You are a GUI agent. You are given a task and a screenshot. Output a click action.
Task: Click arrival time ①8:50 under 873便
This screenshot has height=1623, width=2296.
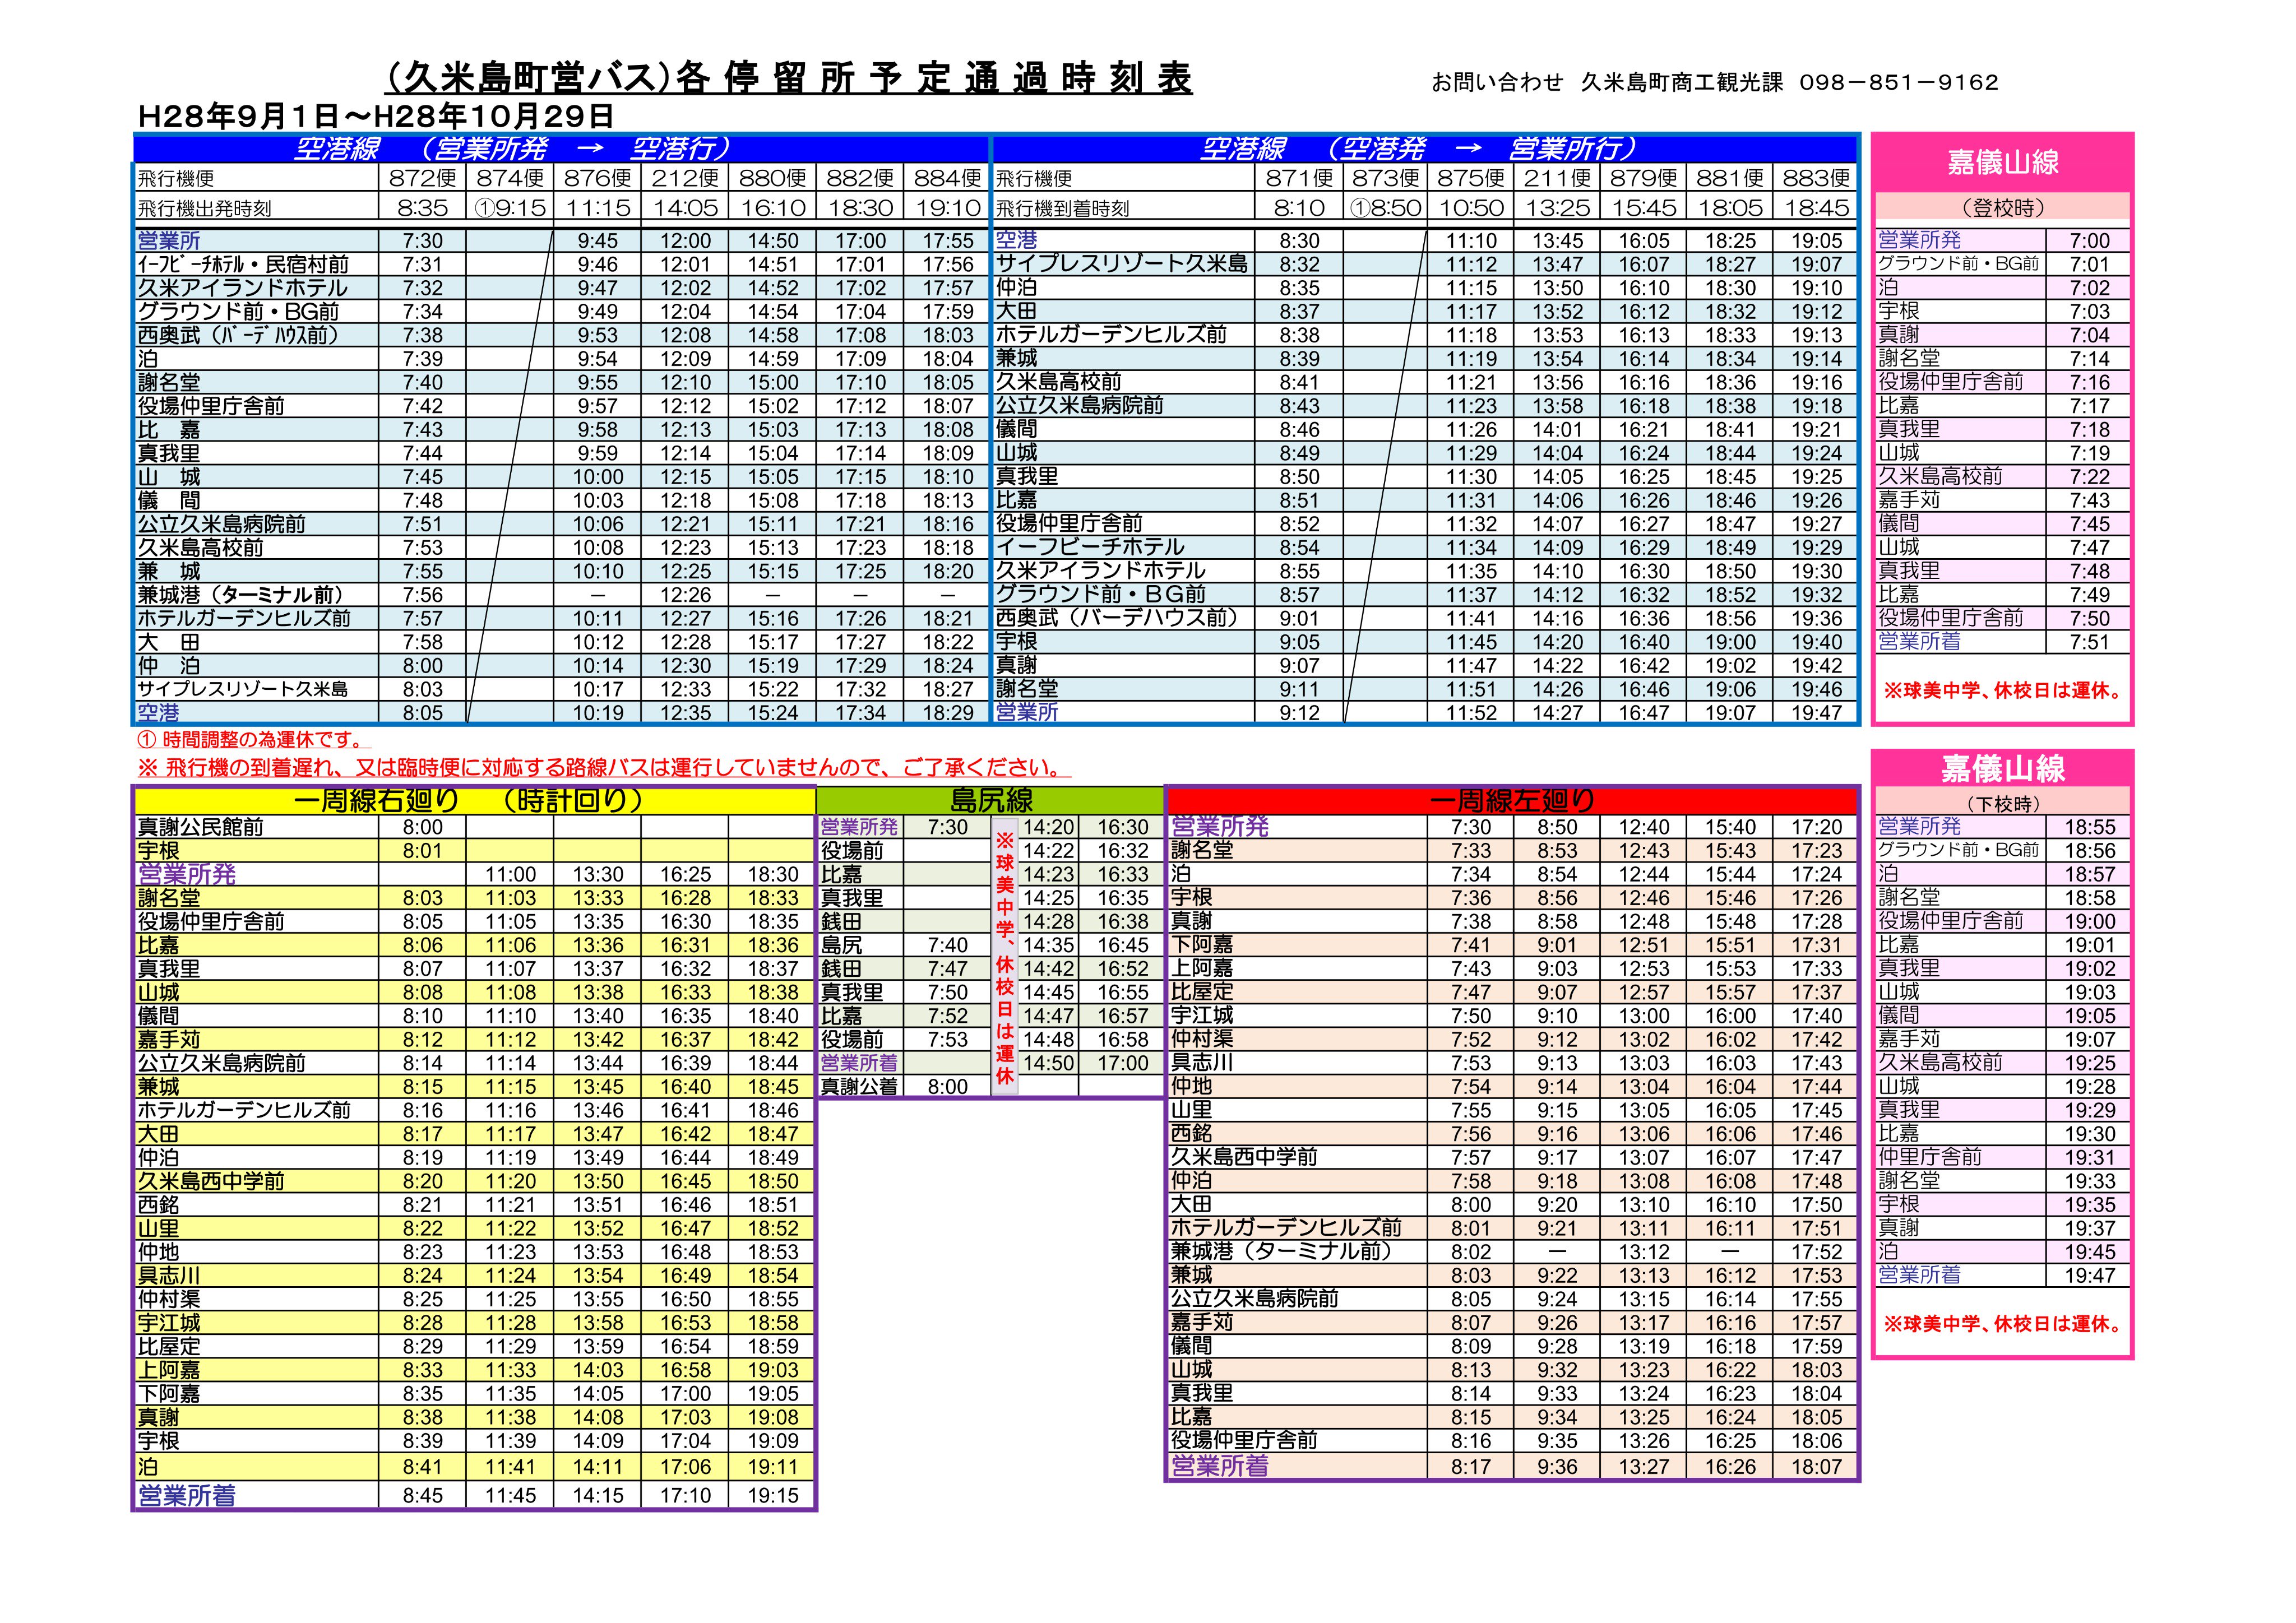(x=1385, y=208)
